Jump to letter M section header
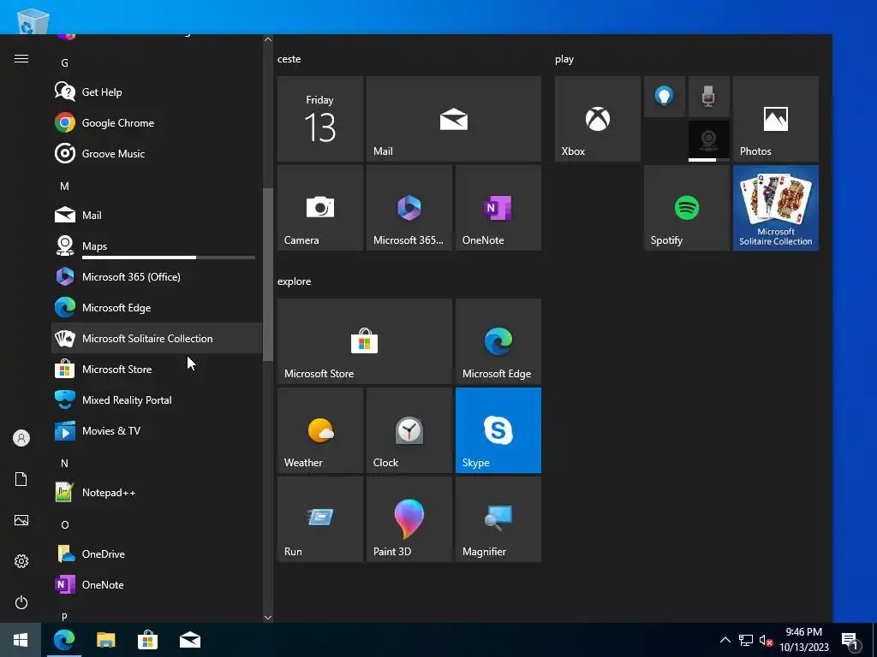877x657 pixels. (x=64, y=186)
